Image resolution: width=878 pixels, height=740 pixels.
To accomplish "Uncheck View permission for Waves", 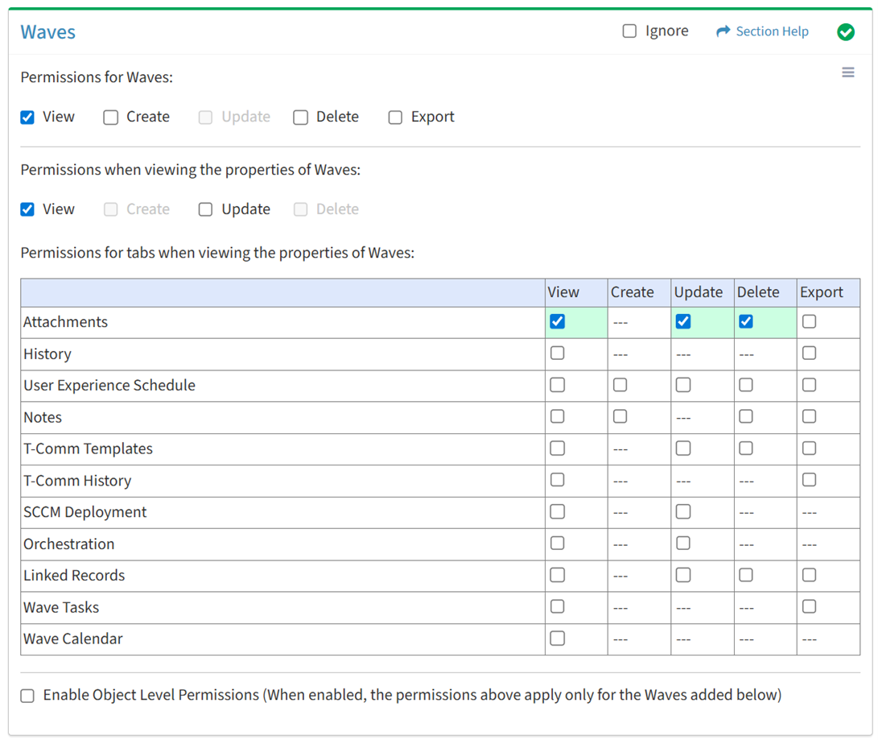I will pos(27,118).
